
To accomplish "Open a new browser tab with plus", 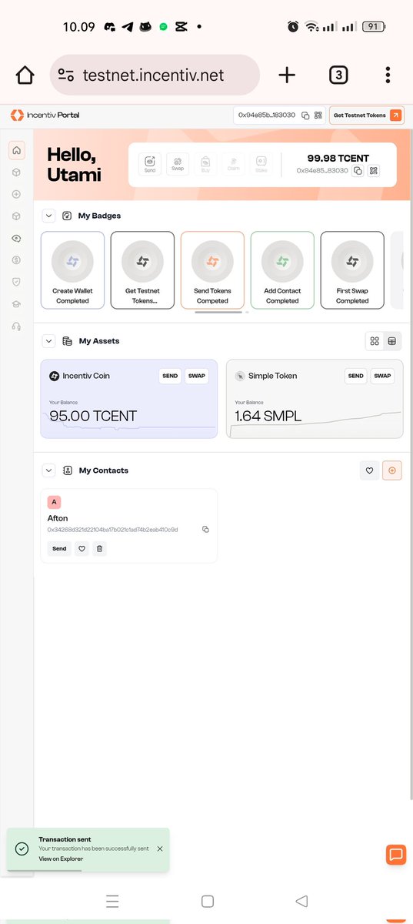I will [287, 75].
